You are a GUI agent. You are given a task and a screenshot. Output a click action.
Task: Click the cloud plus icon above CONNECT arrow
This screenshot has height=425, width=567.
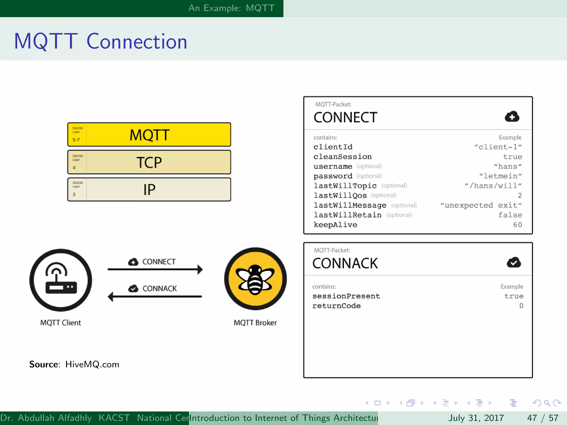coord(133,262)
